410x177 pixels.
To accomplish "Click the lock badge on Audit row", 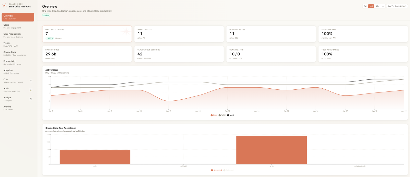I will coord(31,90).
